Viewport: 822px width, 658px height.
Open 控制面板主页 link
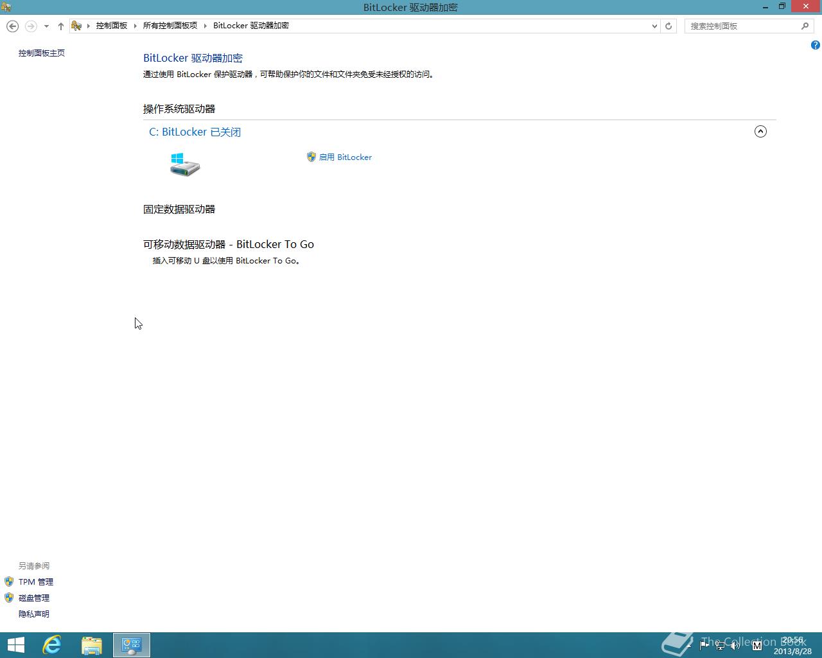click(42, 53)
